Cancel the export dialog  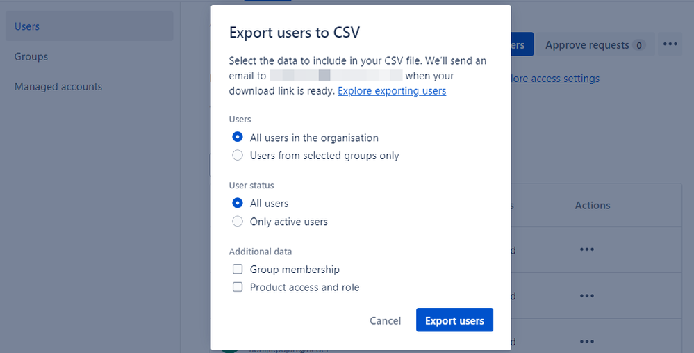click(x=385, y=320)
